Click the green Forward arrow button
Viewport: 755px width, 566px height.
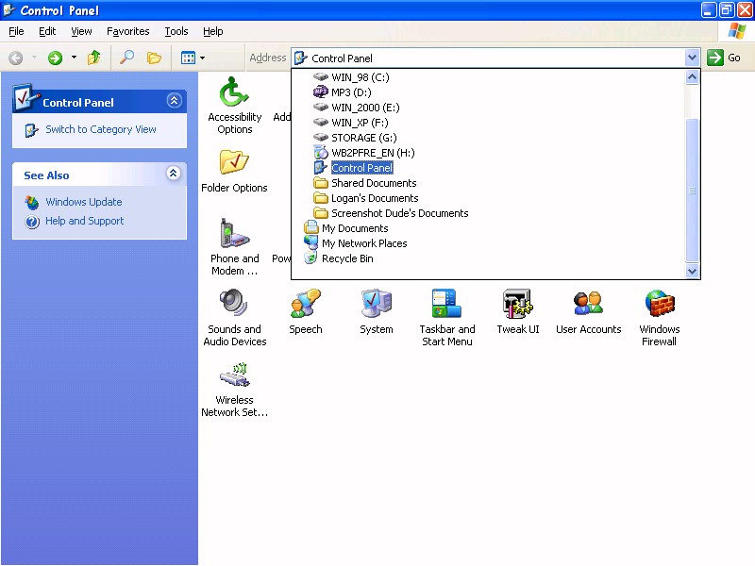[55, 58]
